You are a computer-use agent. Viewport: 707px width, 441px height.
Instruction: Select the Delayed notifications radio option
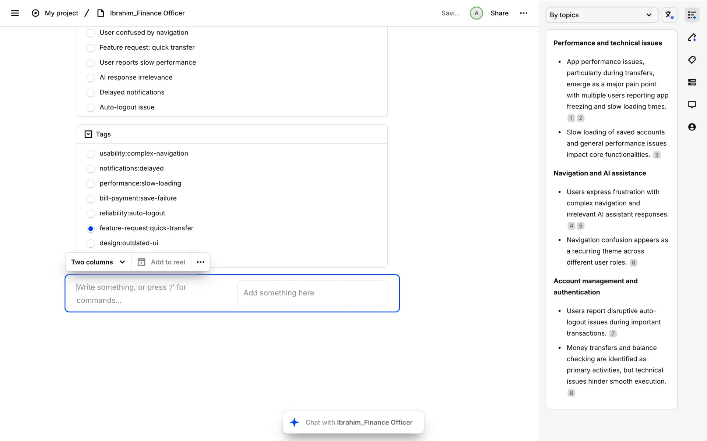[91, 93]
